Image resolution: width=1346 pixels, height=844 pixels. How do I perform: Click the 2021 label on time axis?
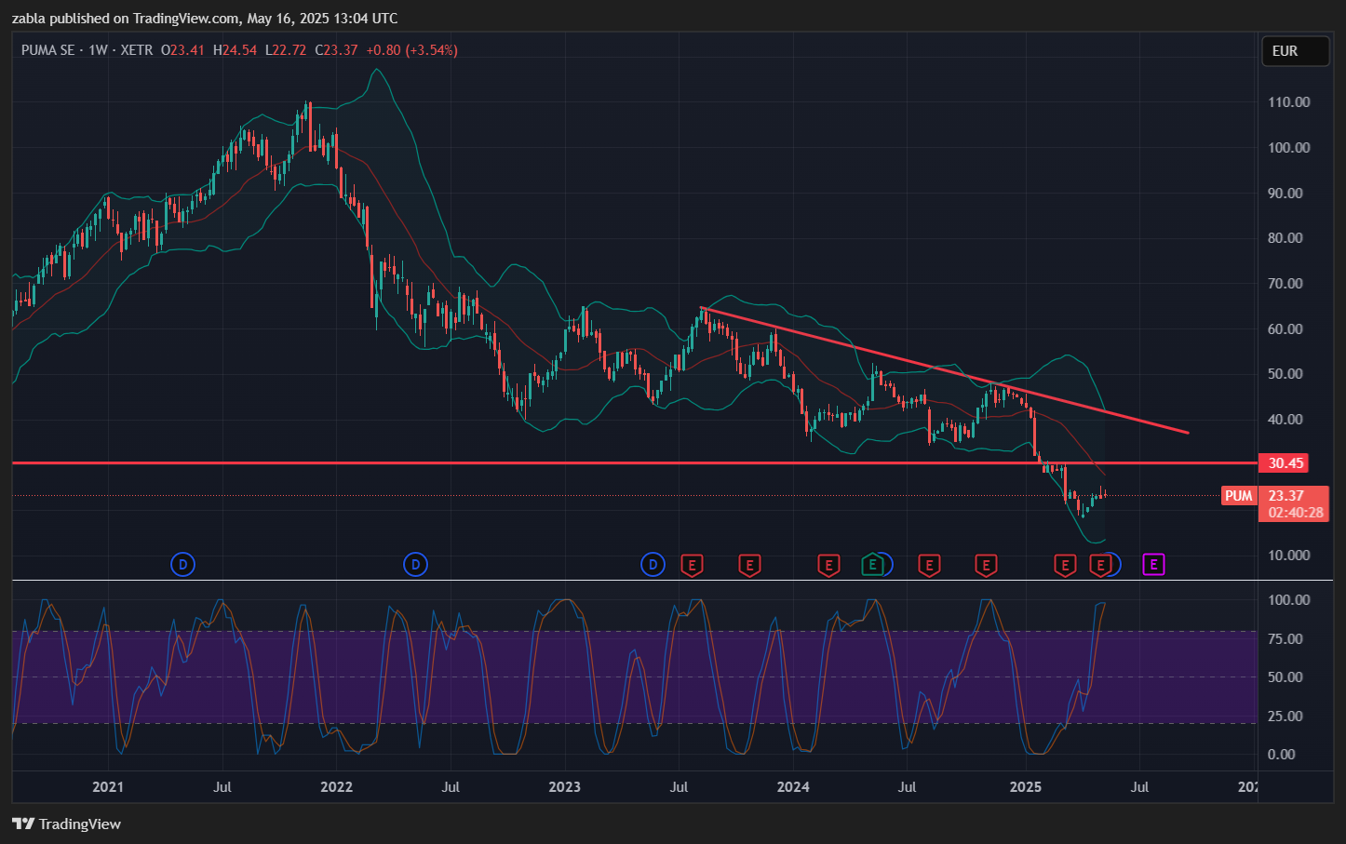pos(108,787)
